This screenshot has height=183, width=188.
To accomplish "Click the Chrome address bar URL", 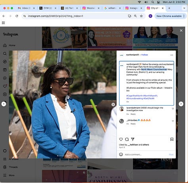I will point(56,16).
